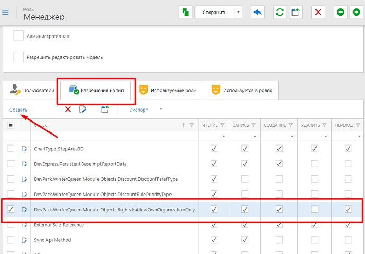Expand the Экспорт dropdown arrow
Image resolution: width=365 pixels, height=254 pixels.
161,108
